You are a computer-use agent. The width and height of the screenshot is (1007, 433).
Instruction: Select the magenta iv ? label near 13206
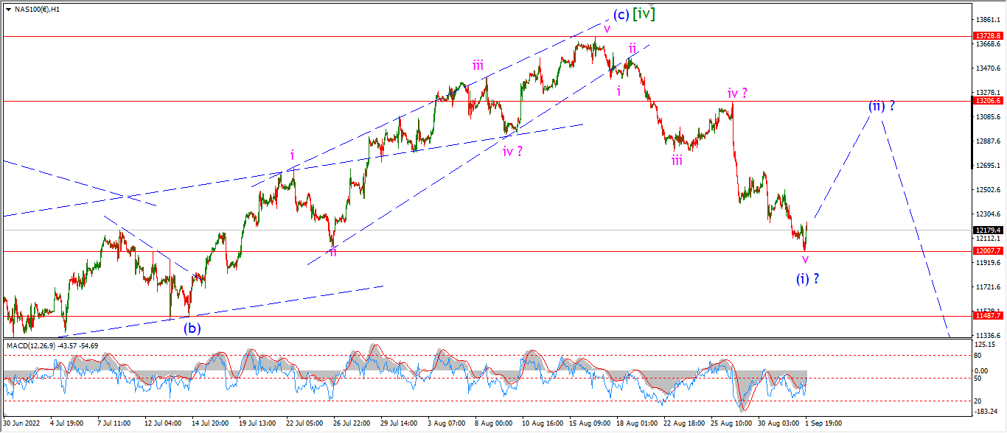pos(738,94)
